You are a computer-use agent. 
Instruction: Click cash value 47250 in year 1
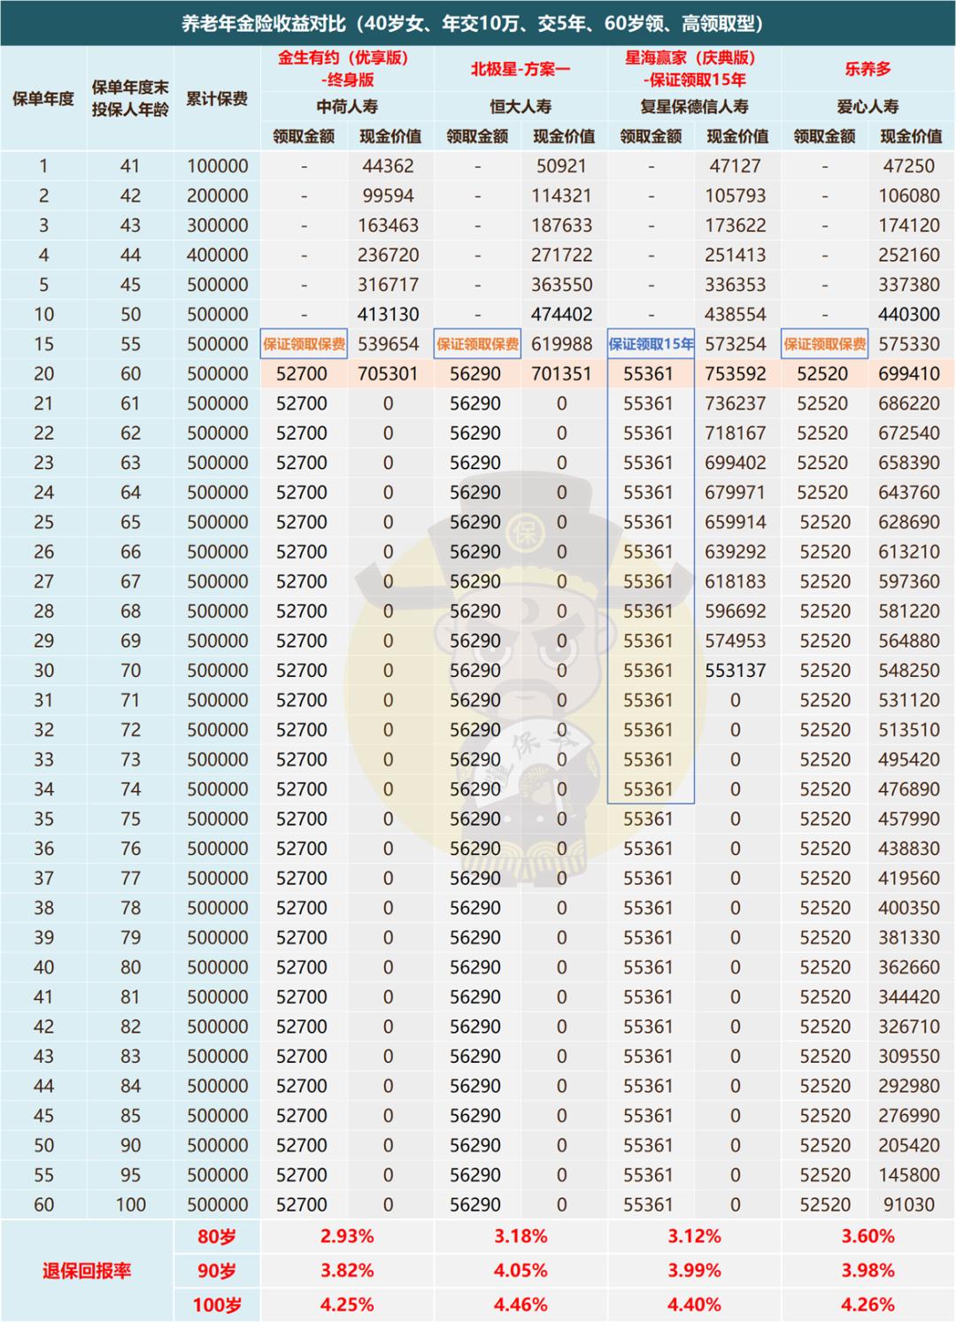(909, 165)
